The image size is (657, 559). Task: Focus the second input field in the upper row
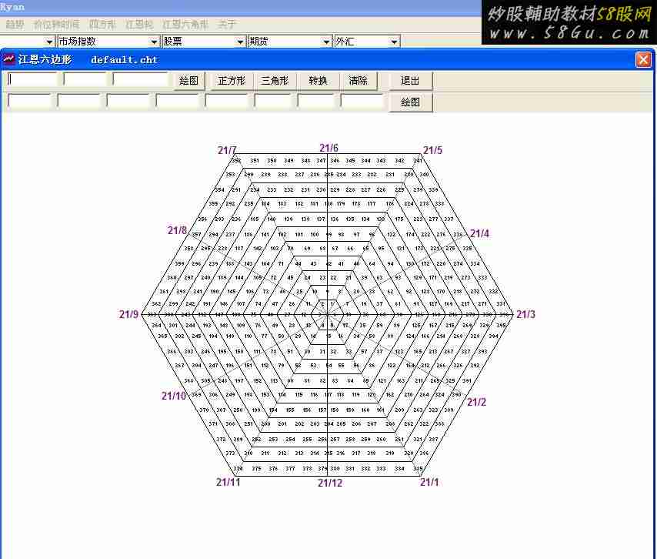85,79
